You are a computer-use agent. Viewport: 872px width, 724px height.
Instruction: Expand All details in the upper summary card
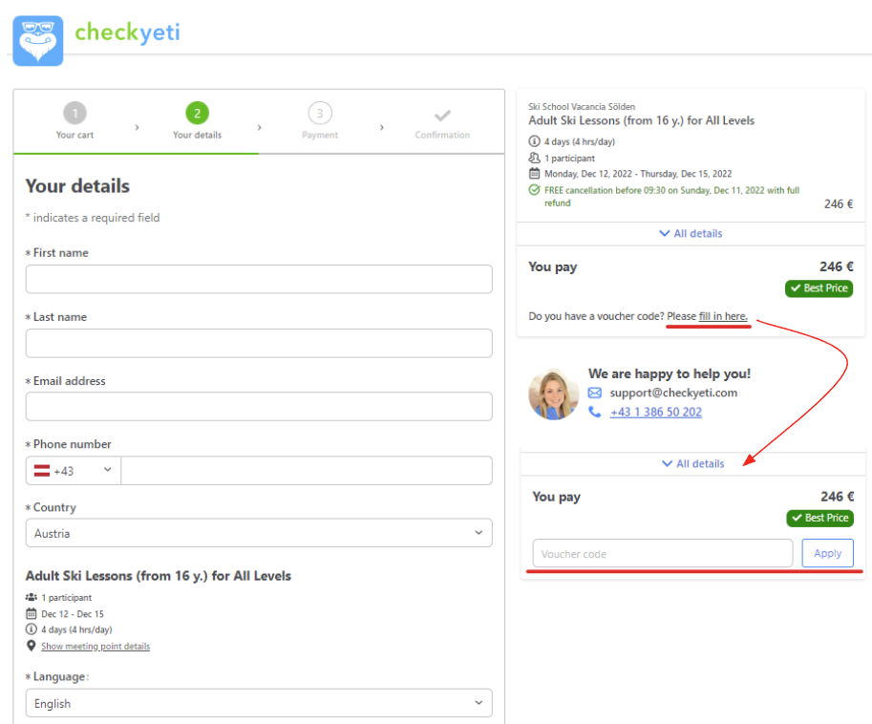[x=691, y=234]
